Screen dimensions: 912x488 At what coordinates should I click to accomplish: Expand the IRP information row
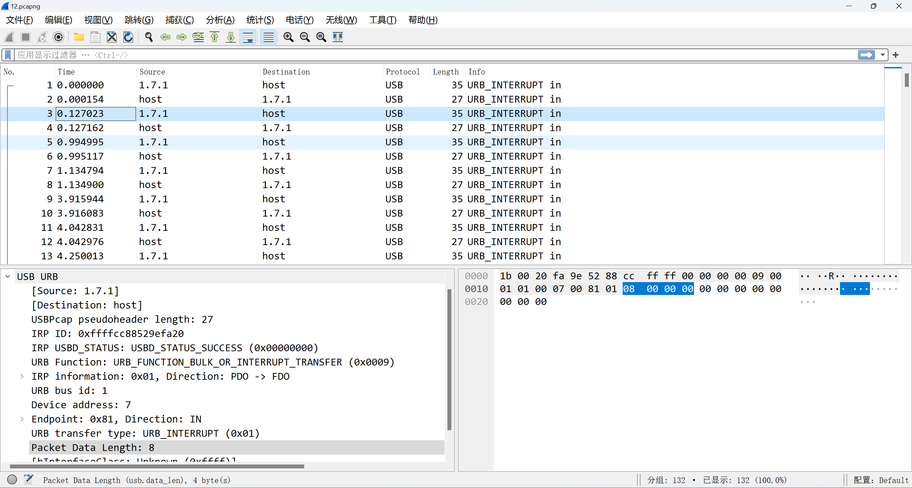(22, 376)
